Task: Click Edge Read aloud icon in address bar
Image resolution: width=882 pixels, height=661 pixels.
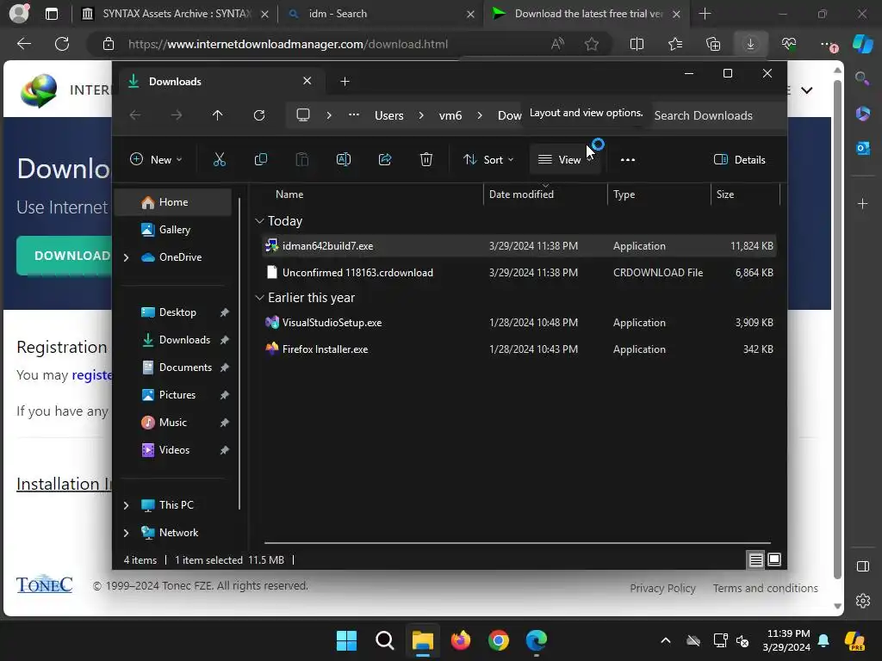Action: pos(557,44)
